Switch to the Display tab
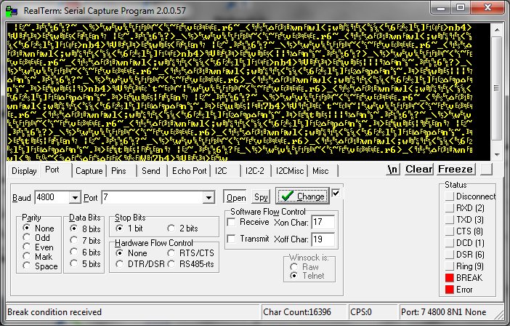Viewport: 510px width, 326px height. click(x=24, y=171)
